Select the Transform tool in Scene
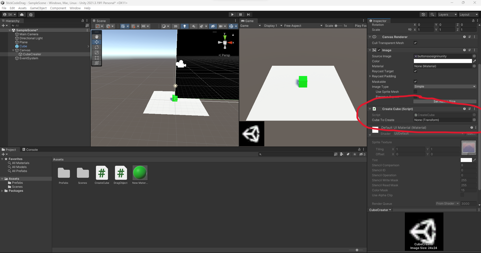The height and width of the screenshot is (253, 481). (97, 63)
